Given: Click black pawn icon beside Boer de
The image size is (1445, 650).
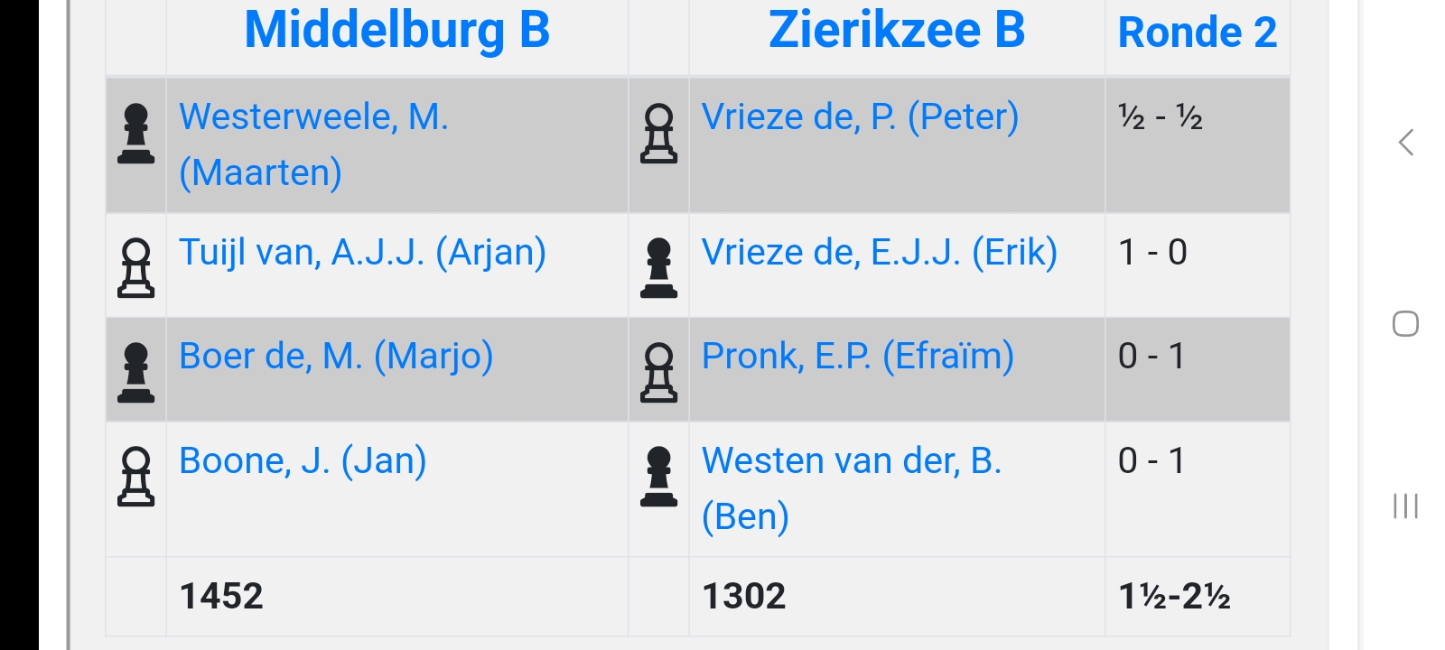Looking at the screenshot, I should (x=136, y=372).
